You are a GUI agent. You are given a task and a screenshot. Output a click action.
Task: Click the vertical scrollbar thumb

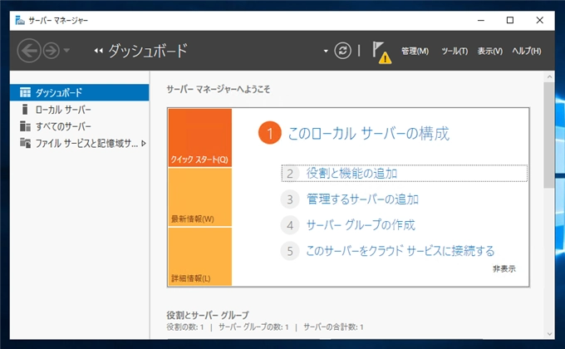click(x=549, y=135)
